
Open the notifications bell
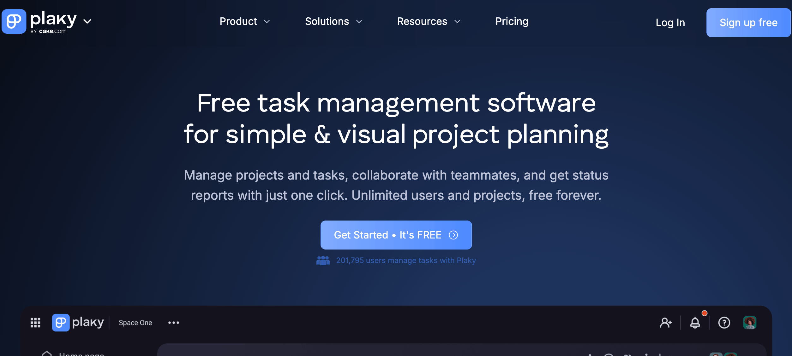pyautogui.click(x=695, y=323)
